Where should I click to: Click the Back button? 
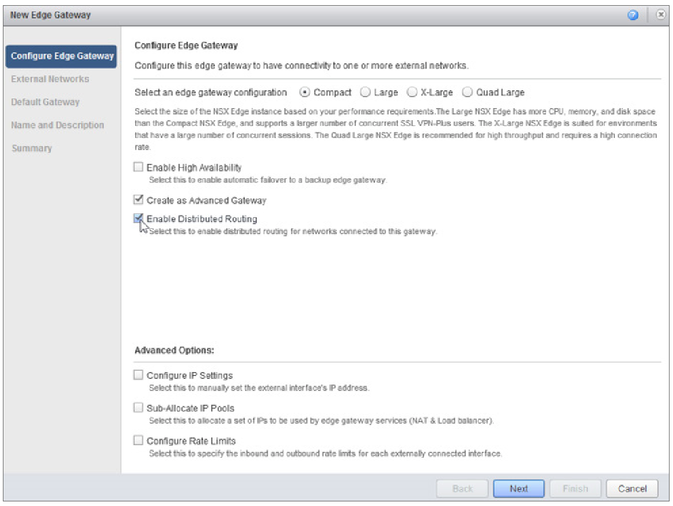coord(462,488)
